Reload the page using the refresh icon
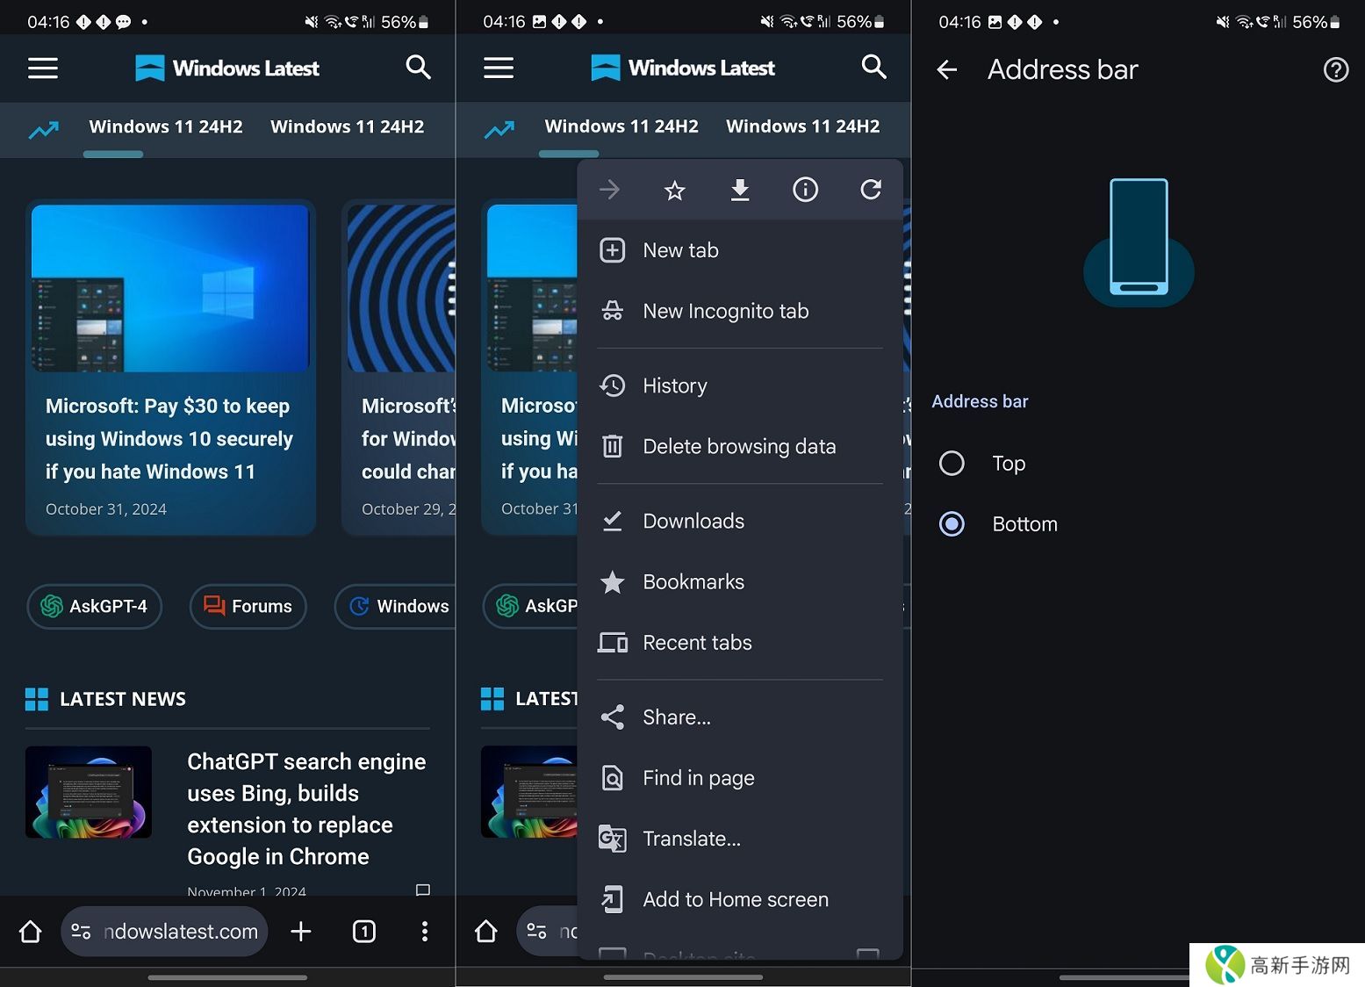The height and width of the screenshot is (987, 1365). coord(870,190)
